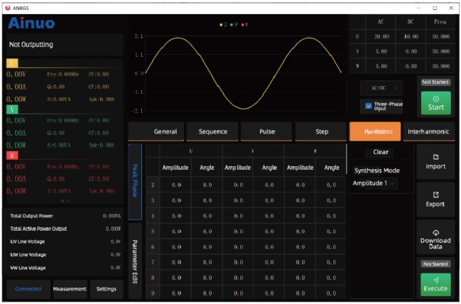
Task: Select the yellow U phase label
Action: click(12, 63)
